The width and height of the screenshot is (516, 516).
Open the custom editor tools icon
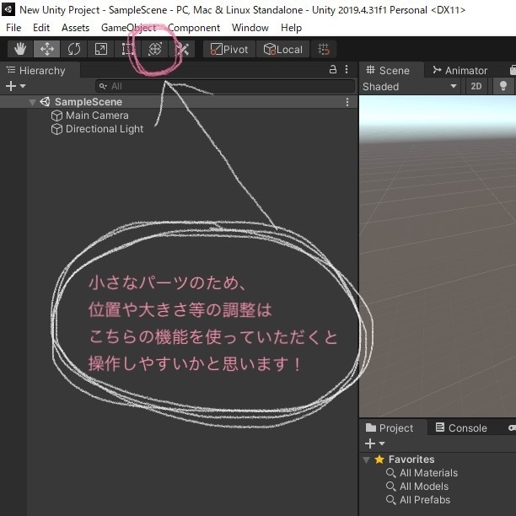click(182, 49)
